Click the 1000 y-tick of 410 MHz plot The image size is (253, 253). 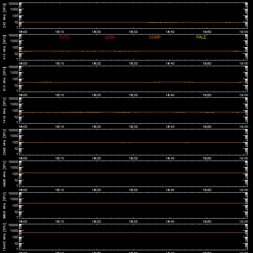pos(14,41)
